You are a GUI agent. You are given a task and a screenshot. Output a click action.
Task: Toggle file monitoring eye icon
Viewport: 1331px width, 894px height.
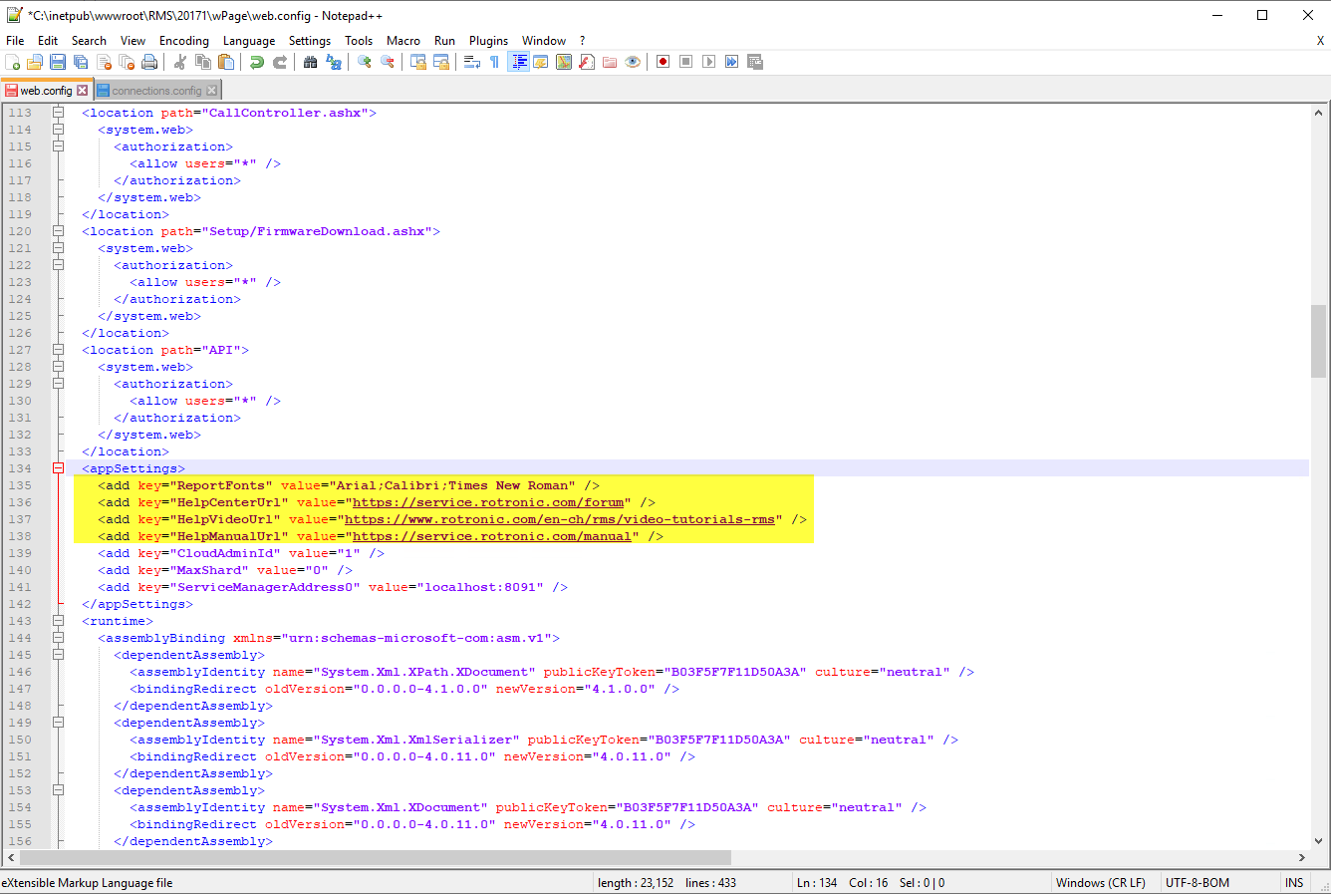633,62
